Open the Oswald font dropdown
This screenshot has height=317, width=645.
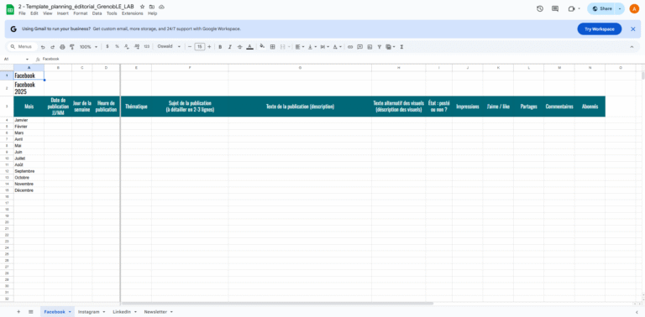coord(169,47)
